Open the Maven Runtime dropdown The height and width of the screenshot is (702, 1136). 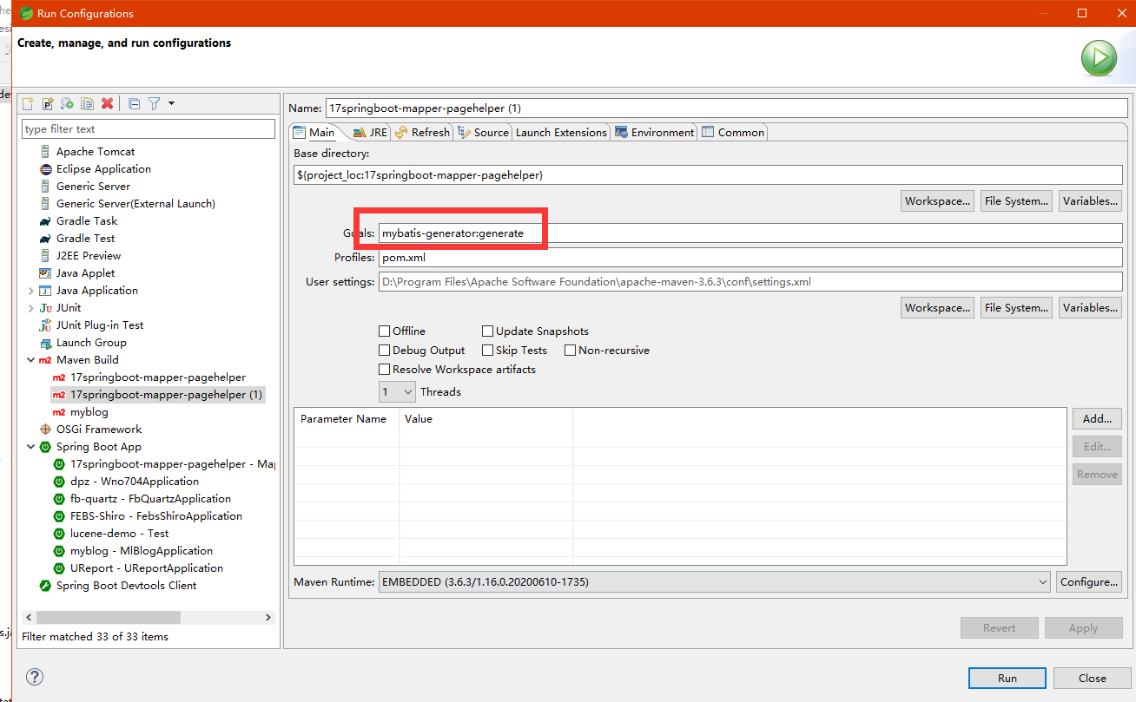(x=714, y=582)
